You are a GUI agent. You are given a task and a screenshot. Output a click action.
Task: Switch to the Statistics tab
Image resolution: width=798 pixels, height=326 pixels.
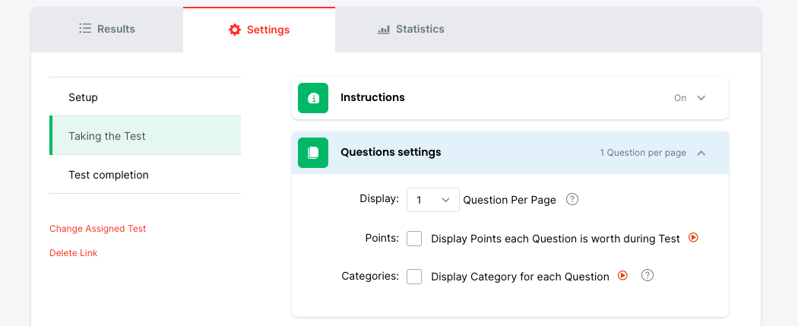[411, 29]
